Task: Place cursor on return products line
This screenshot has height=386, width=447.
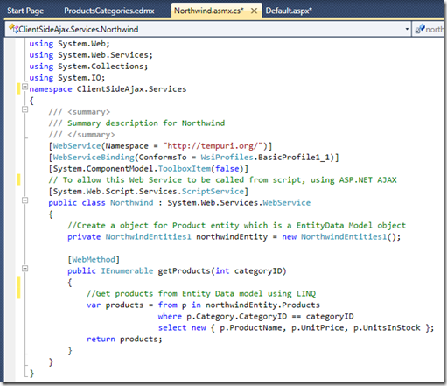Action: pyautogui.click(x=124, y=339)
